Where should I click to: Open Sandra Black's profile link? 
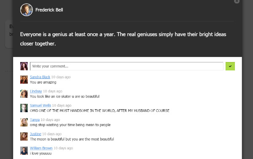(x=40, y=77)
